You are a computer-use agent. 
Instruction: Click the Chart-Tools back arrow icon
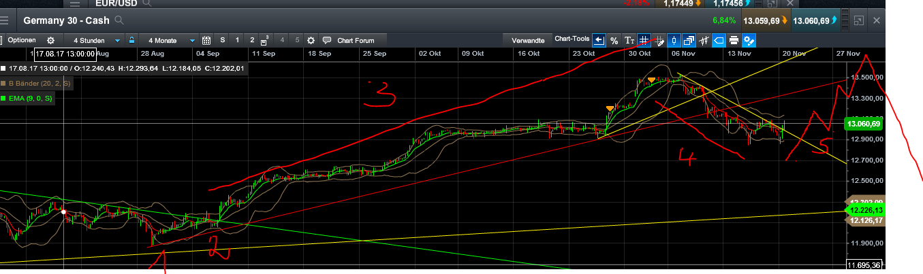[599, 40]
